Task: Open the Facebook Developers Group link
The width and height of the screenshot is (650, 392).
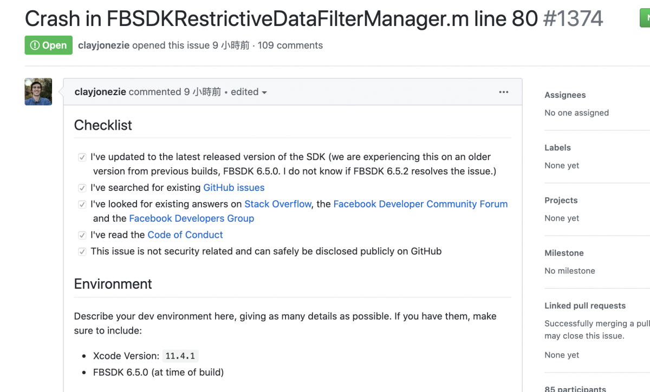Action: coord(191,218)
